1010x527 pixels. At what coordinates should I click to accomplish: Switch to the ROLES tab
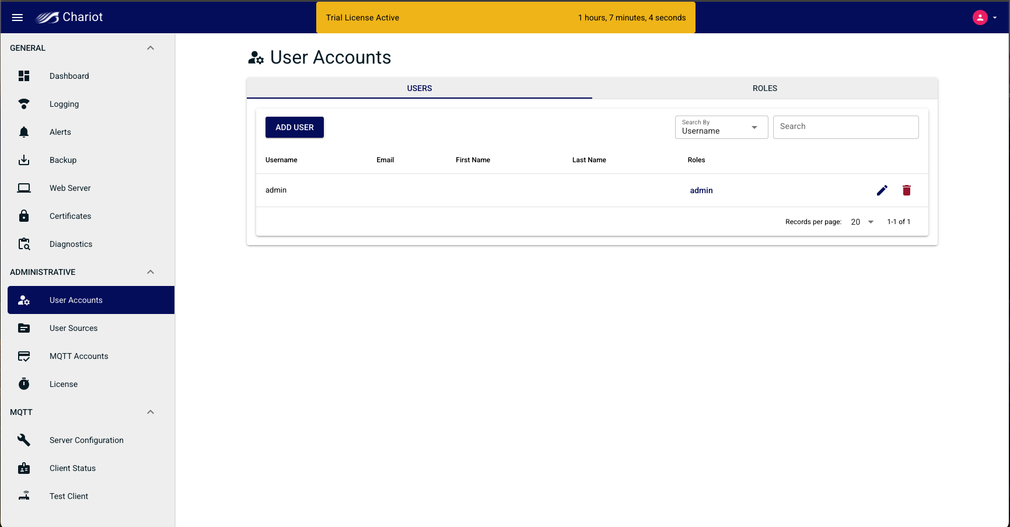764,88
